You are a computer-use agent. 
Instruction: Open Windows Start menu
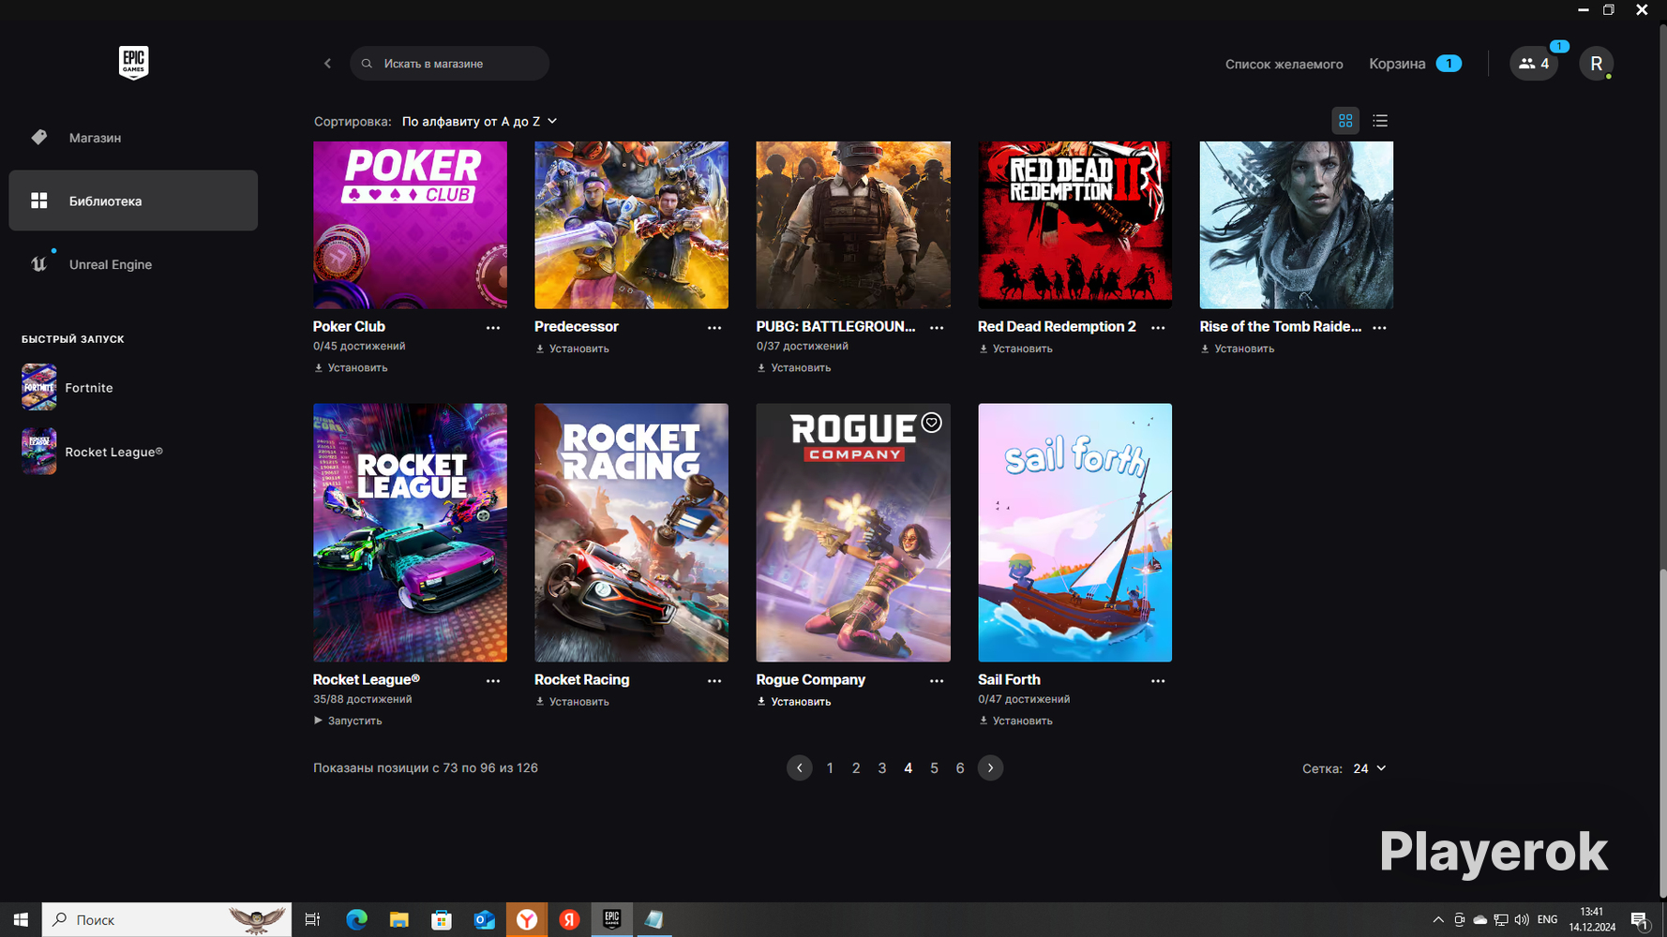21,920
